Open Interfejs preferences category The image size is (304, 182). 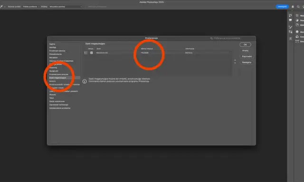pos(53,47)
